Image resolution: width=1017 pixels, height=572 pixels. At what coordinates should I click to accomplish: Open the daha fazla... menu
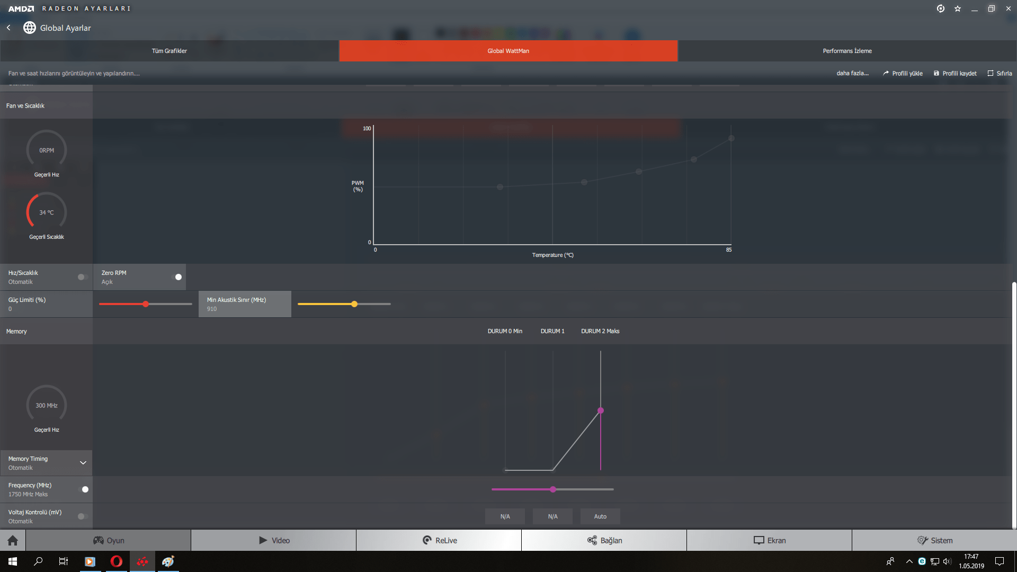click(852, 73)
